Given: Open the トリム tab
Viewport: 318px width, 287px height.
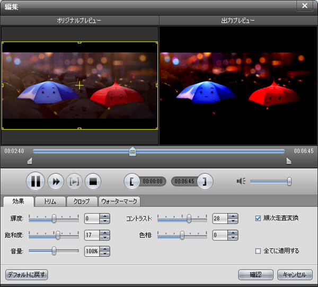Looking at the screenshot, I should (50, 201).
